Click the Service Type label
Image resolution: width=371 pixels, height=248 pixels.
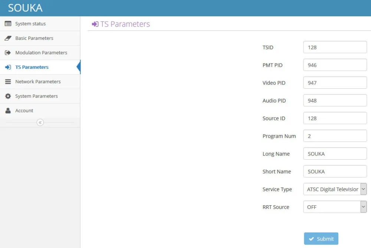tap(277, 189)
